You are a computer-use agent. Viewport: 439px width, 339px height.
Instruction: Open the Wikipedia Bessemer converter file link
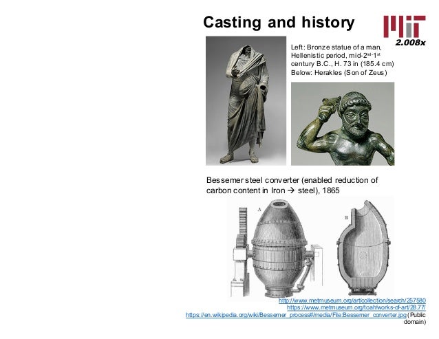296,315
